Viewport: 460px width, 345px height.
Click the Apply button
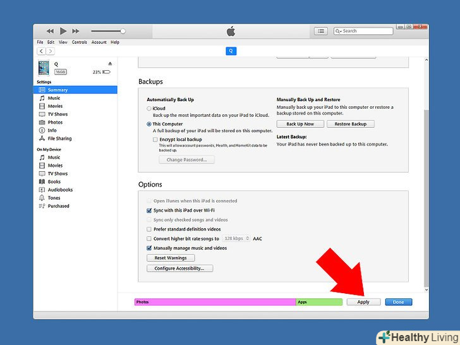[x=363, y=302]
